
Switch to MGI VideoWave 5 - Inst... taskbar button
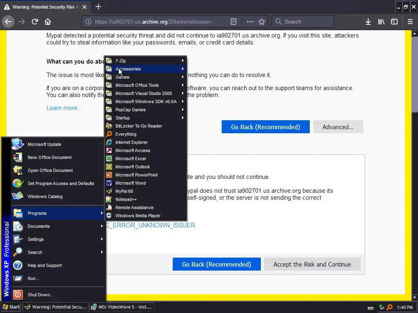(x=122, y=307)
